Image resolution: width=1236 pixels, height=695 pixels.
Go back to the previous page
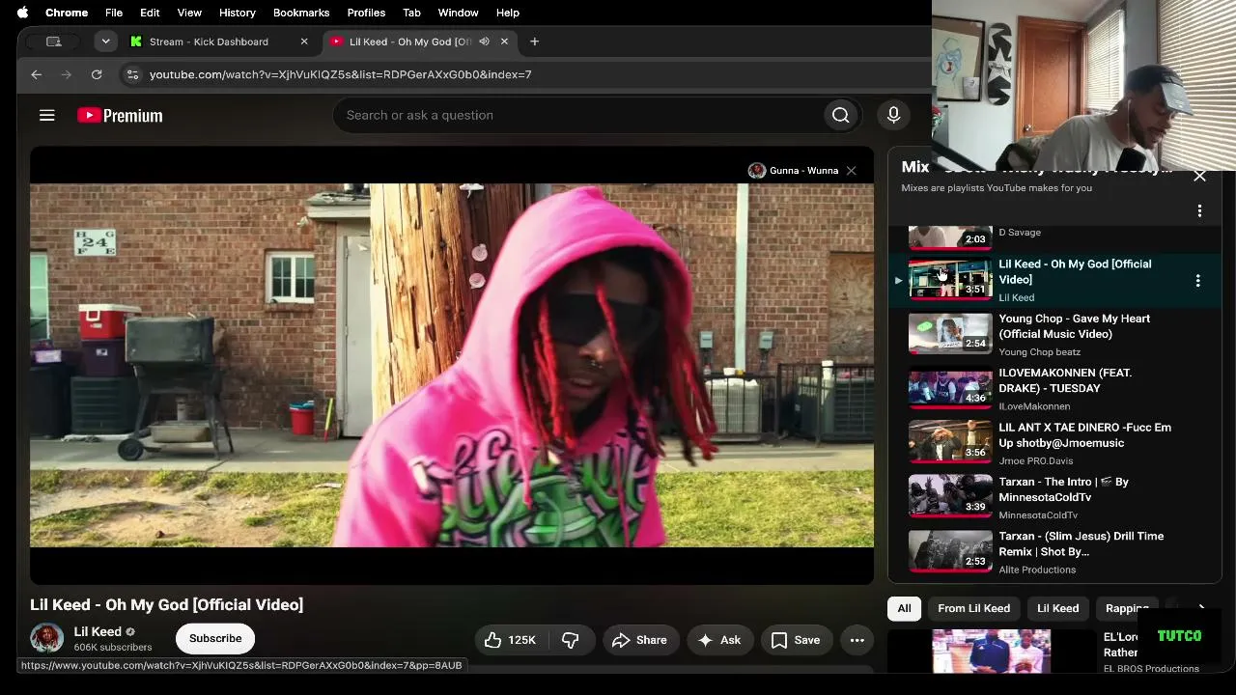(x=36, y=74)
